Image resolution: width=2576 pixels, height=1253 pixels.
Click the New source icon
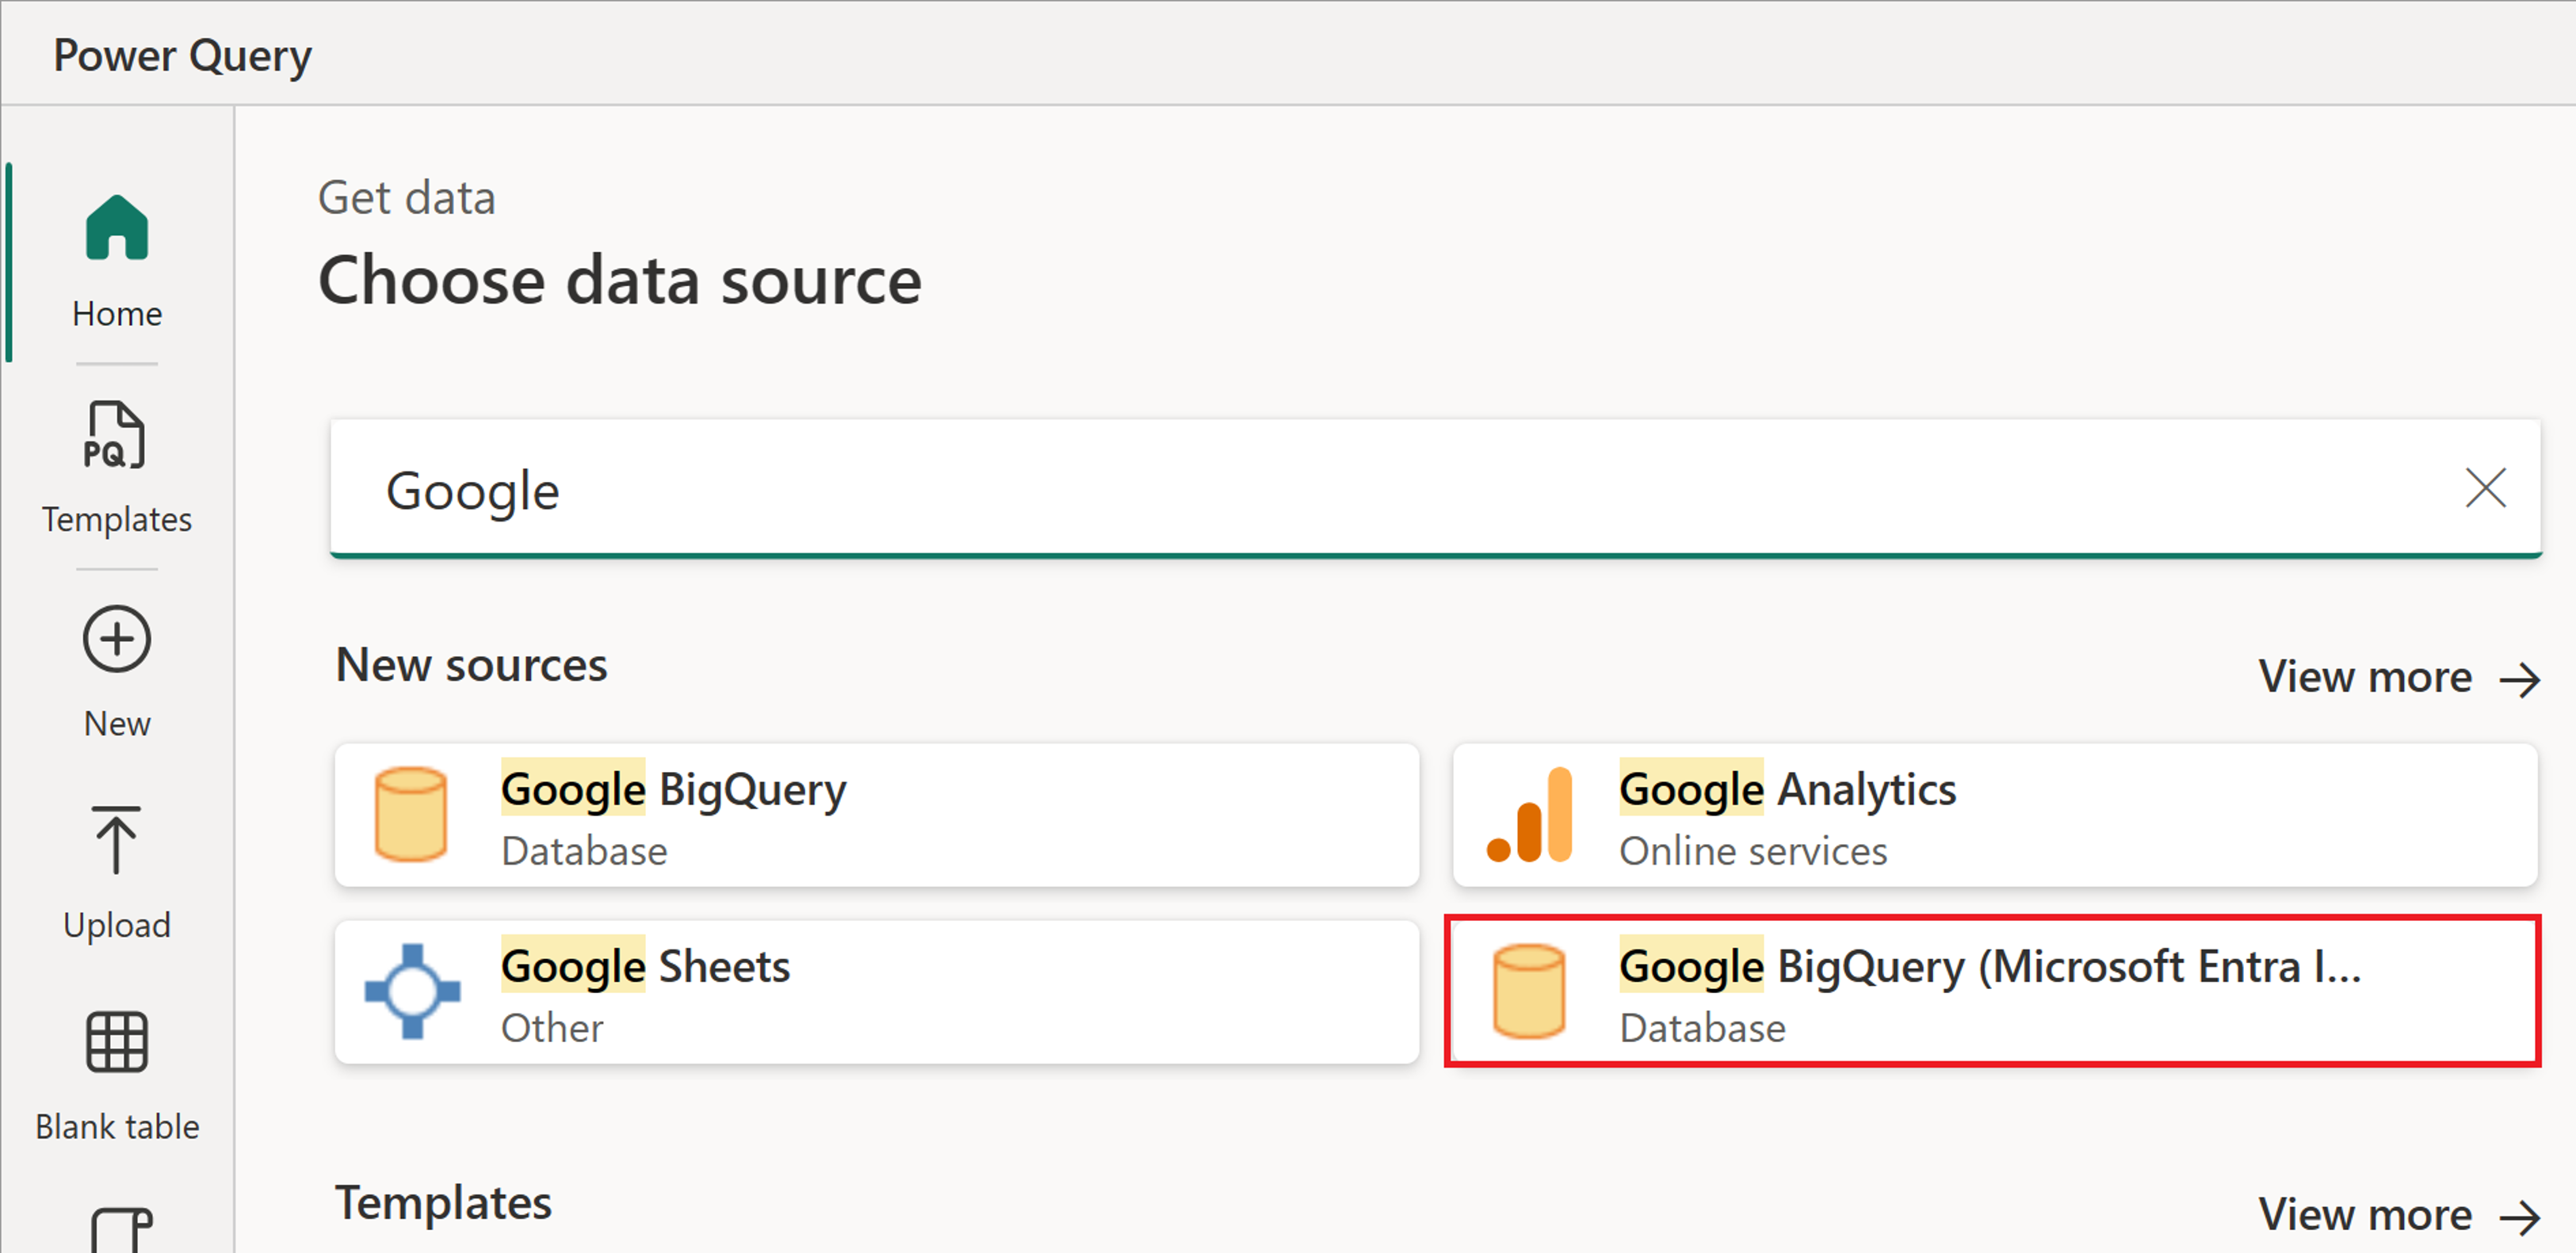[x=115, y=640]
